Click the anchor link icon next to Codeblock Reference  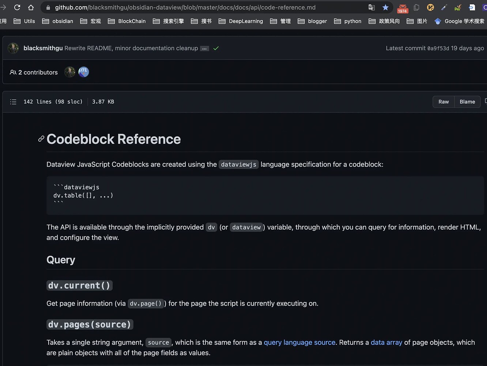(x=41, y=139)
